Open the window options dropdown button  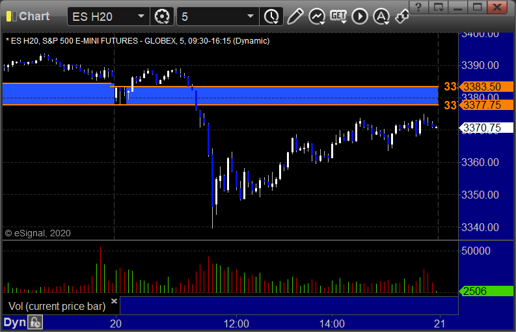point(439,7)
